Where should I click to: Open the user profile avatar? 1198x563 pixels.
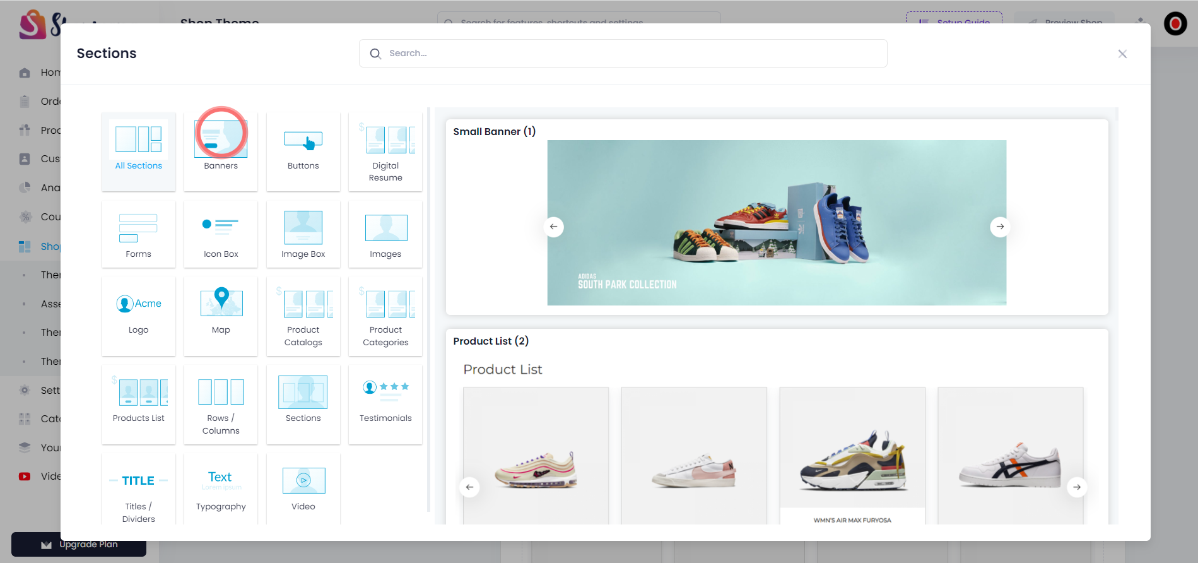(x=1175, y=24)
